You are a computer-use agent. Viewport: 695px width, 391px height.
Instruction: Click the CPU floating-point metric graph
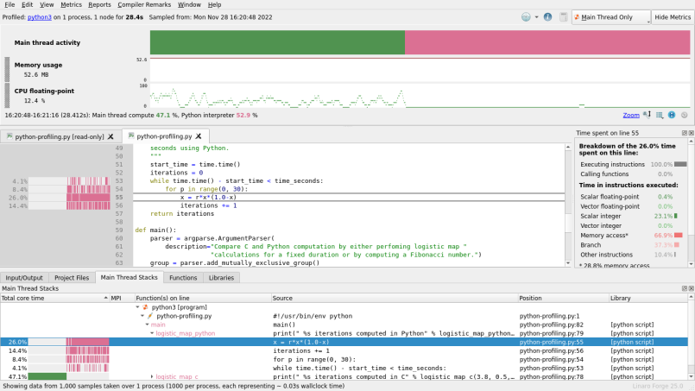click(420, 96)
